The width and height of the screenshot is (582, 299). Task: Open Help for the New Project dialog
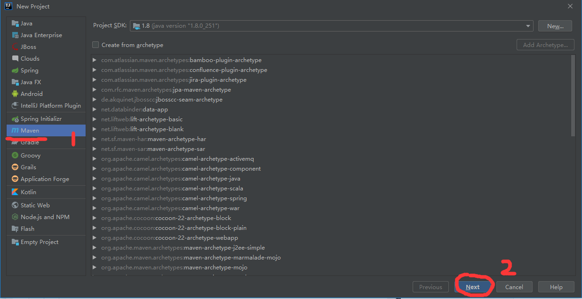pos(556,287)
